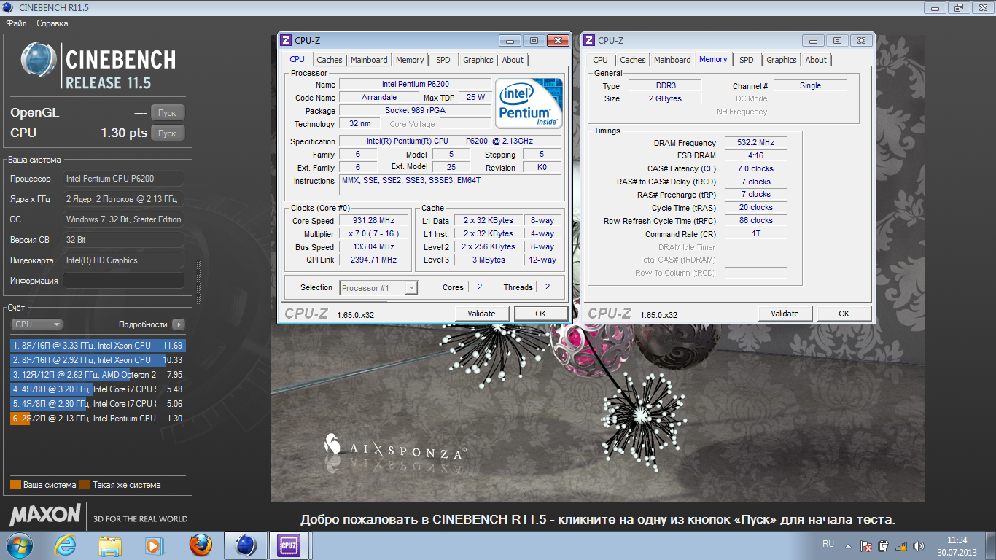996x560 pixels.
Task: Click the Show desktop strip
Action: coord(990,545)
